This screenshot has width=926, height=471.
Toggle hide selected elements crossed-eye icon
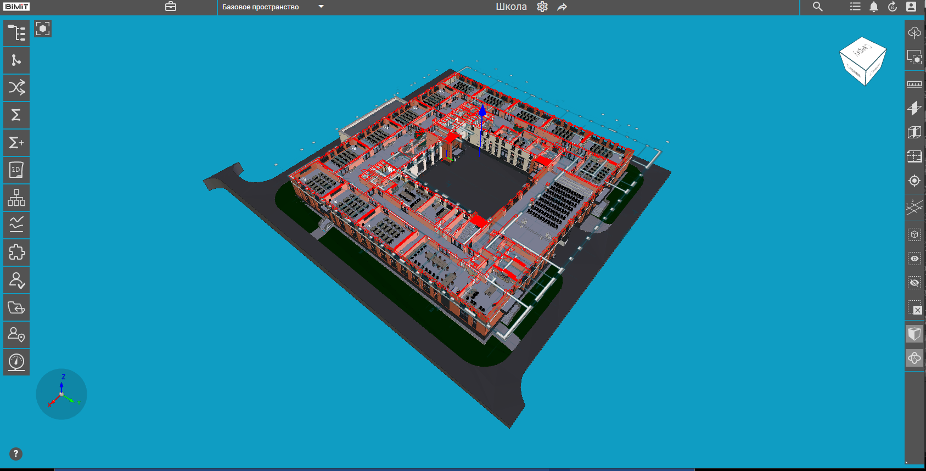coord(914,283)
